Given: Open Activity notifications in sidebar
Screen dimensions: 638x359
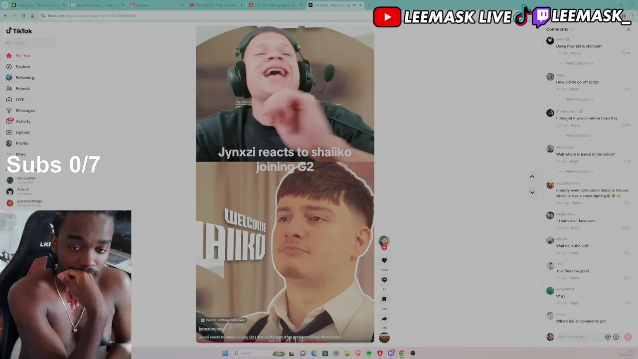Looking at the screenshot, I should [x=18, y=121].
